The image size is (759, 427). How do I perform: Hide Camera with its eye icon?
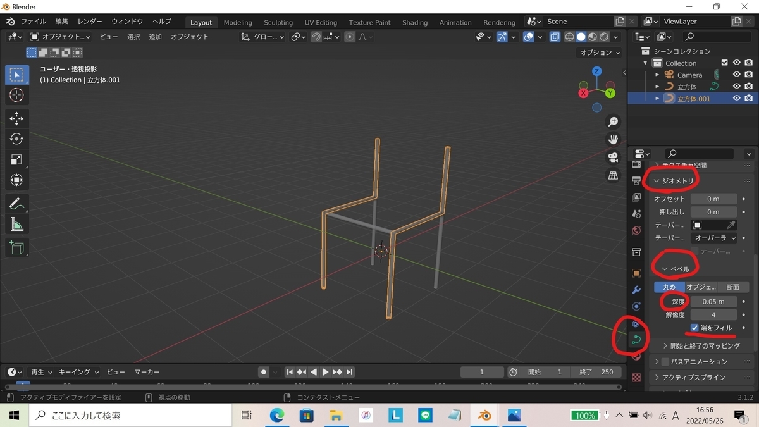(x=736, y=75)
